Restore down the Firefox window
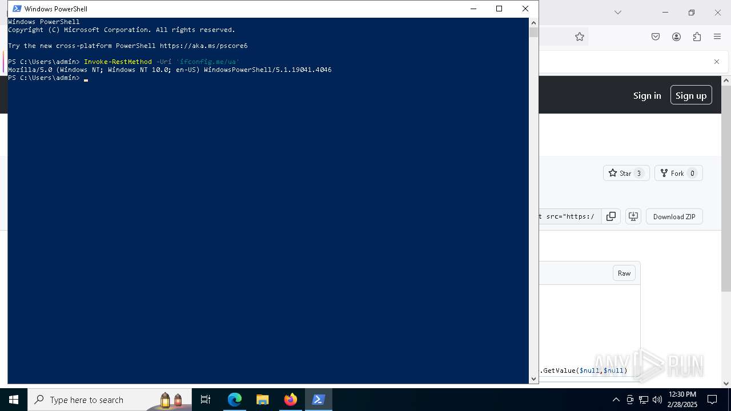Viewport: 731px width, 411px height. pos(692,12)
